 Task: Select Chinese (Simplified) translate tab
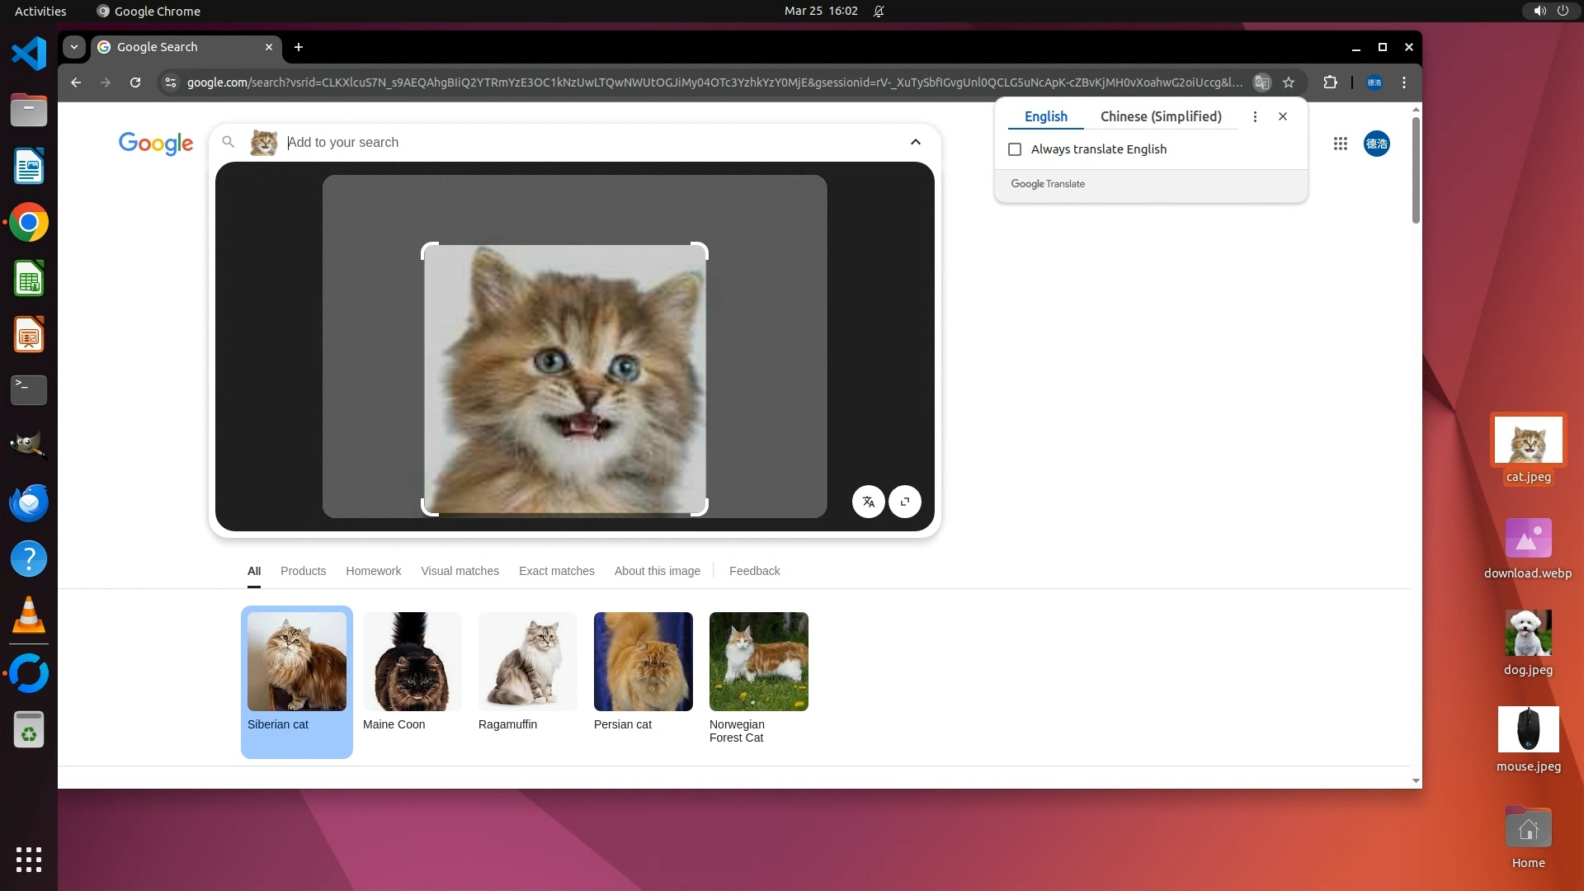[1160, 116]
